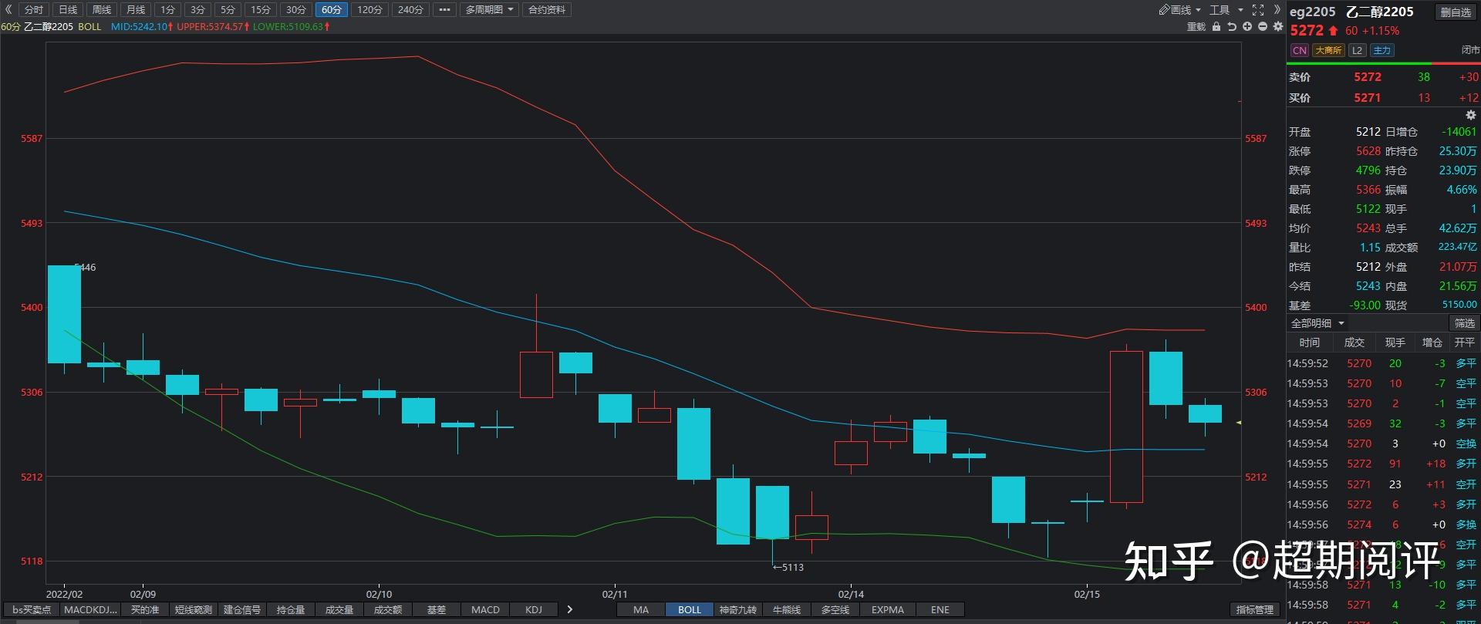The height and width of the screenshot is (624, 1481).
Task: Expand right panel with double-chevron icon
Action: [1277, 10]
